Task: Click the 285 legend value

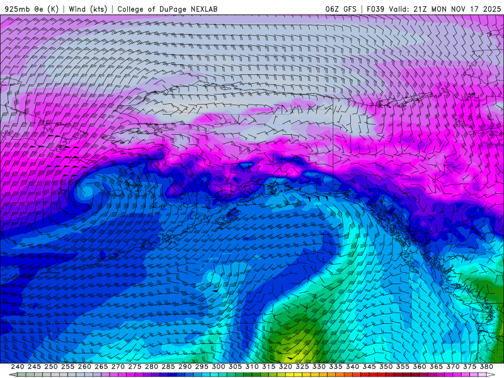Action: [168, 367]
